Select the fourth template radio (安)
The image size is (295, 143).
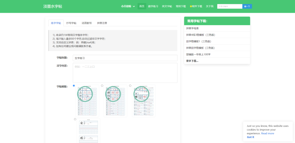[x=75, y=119]
